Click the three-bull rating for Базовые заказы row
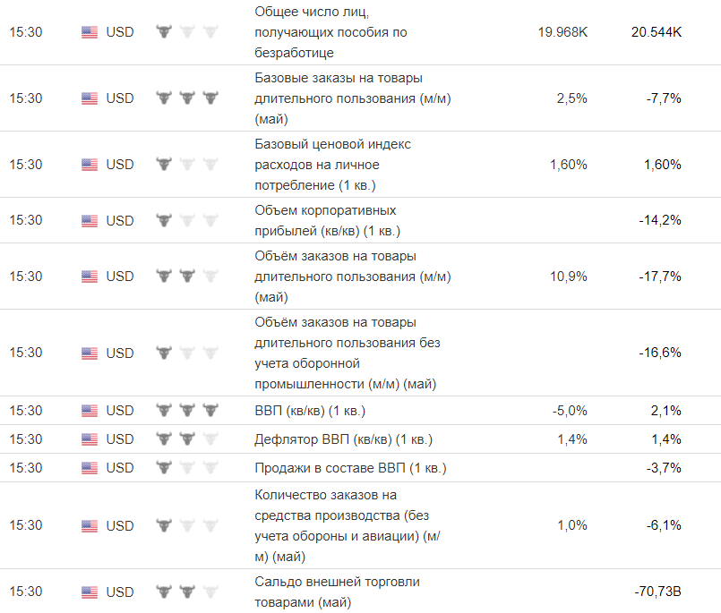This screenshot has width=721, height=613. point(187,98)
